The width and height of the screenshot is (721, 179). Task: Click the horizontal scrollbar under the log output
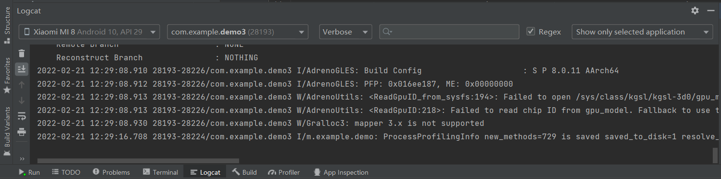[x=138, y=161]
